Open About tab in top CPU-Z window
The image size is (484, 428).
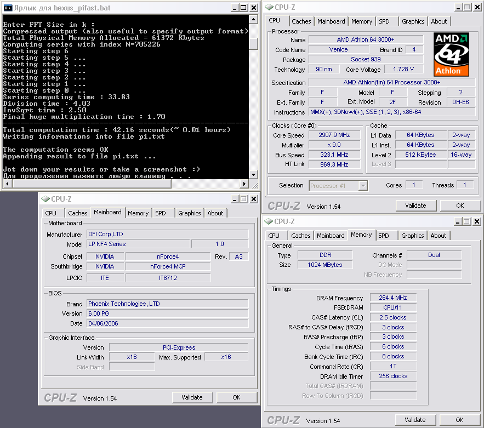pyautogui.click(x=439, y=21)
